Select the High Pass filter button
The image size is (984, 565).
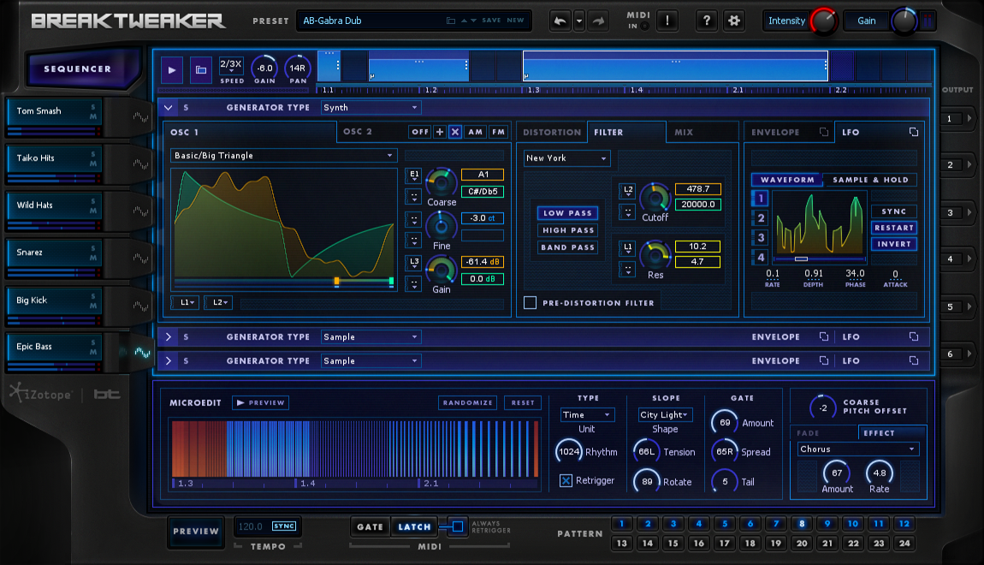(x=568, y=230)
